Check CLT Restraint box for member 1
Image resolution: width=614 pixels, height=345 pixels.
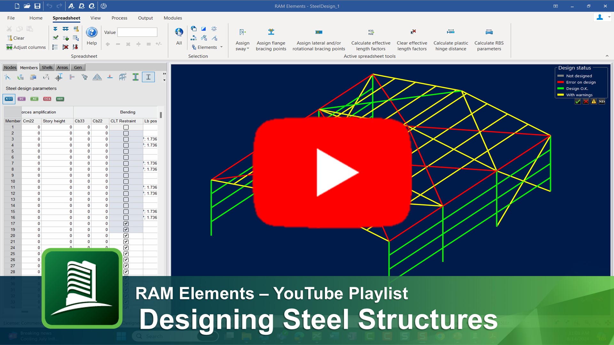click(x=126, y=127)
